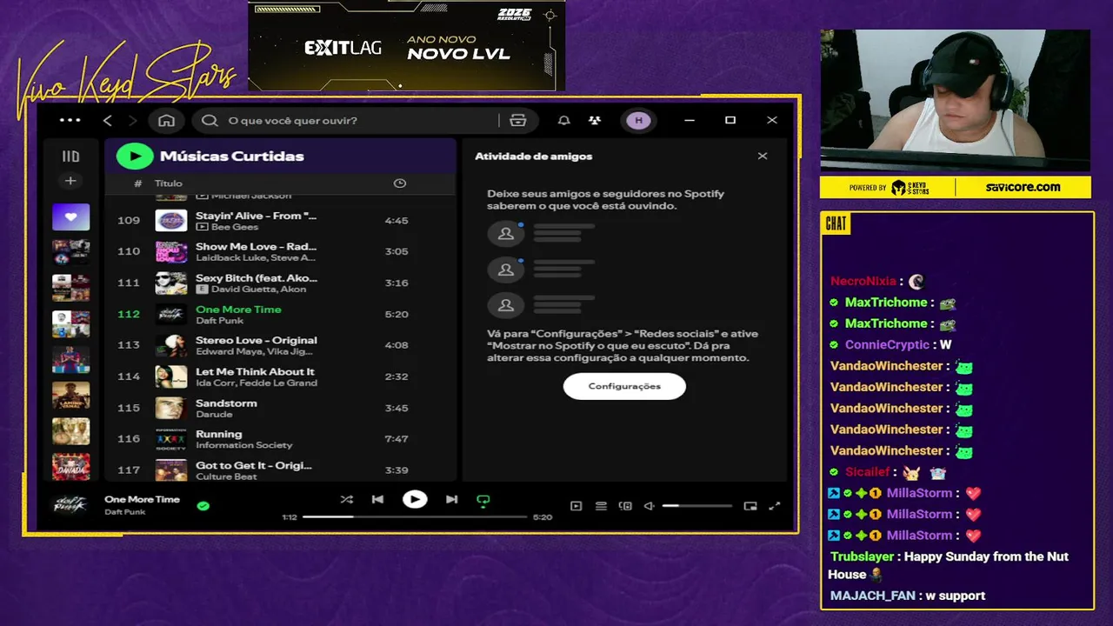Viewport: 1113px width, 626px height.
Task: Select track Sexy Bitch by David Guetta
Action: coord(280,283)
